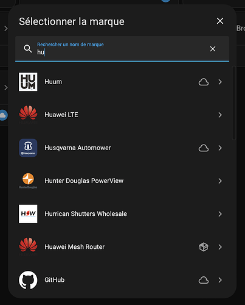Image resolution: width=245 pixels, height=305 pixels.
Task: Expand Hunter Douglas PowerView chevron arrow
Action: pyautogui.click(x=220, y=181)
